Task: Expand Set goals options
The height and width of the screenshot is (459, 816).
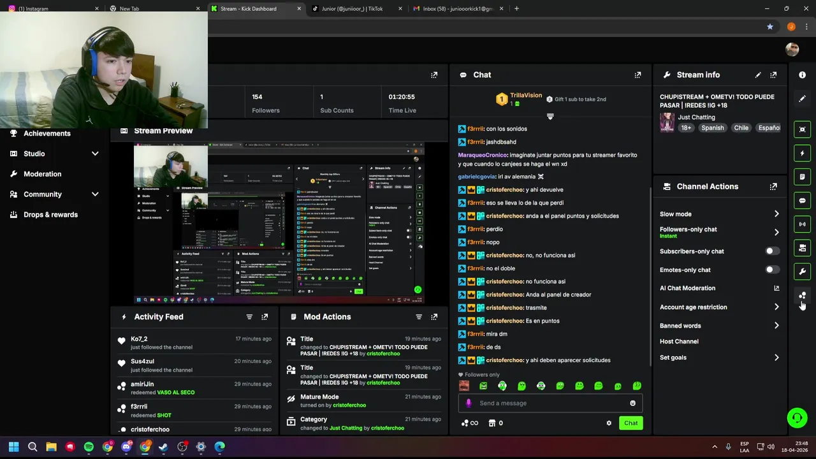Action: tap(776, 358)
